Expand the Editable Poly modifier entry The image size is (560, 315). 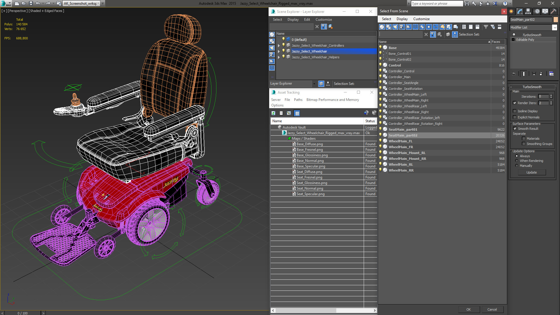point(513,40)
